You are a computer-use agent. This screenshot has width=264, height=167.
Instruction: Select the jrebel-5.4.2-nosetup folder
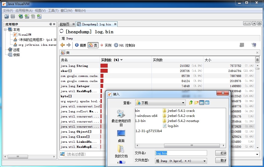tap(181, 121)
